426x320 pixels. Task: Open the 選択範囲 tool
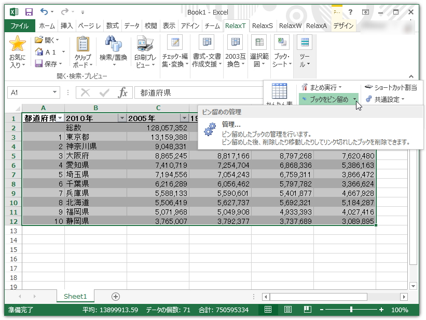tap(259, 52)
